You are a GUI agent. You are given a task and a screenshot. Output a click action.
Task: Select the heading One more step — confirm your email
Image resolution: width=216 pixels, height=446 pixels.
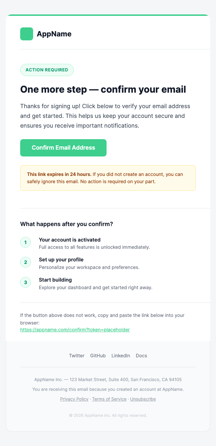[103, 89]
